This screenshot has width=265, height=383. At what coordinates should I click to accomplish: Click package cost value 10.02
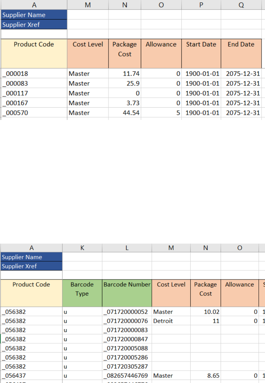point(206,312)
